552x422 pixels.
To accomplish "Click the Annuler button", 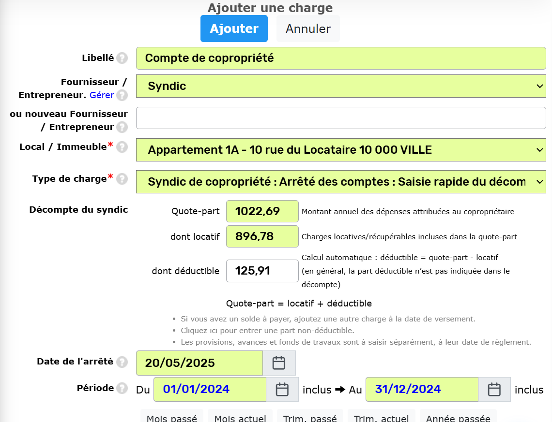I will [x=307, y=28].
